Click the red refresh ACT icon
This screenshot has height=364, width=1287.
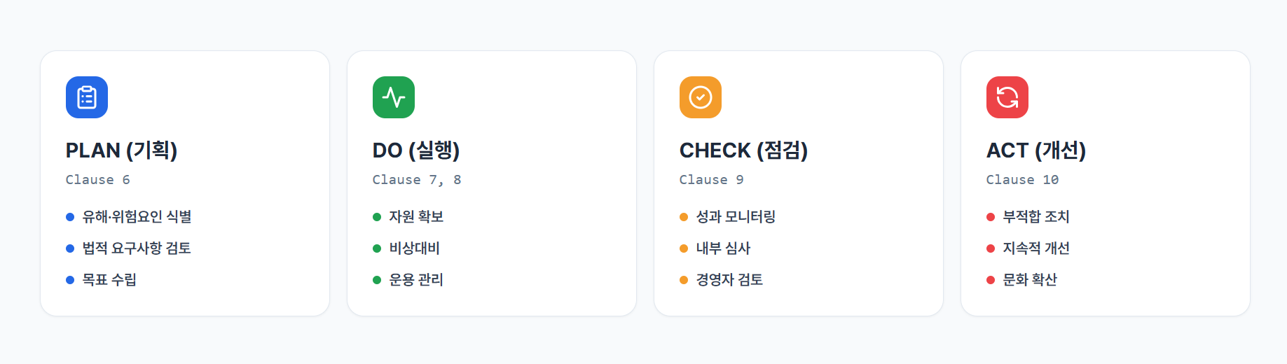pos(1007,97)
